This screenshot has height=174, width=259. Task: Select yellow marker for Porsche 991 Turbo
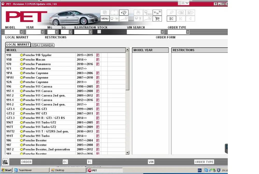click(21, 136)
